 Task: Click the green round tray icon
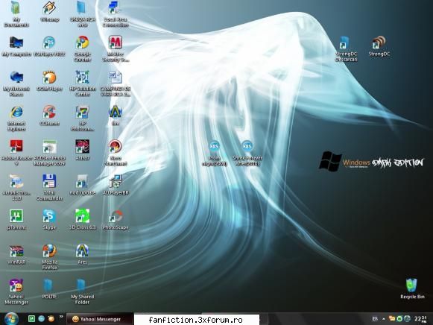coord(399,319)
